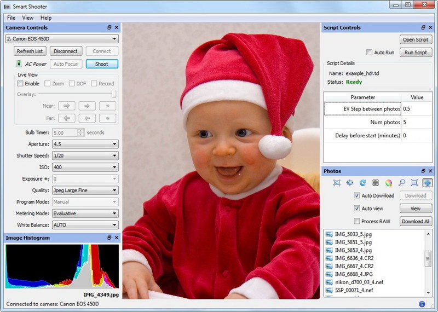Click the second image-with-arrows icon in Photos toolbar

pos(349,183)
